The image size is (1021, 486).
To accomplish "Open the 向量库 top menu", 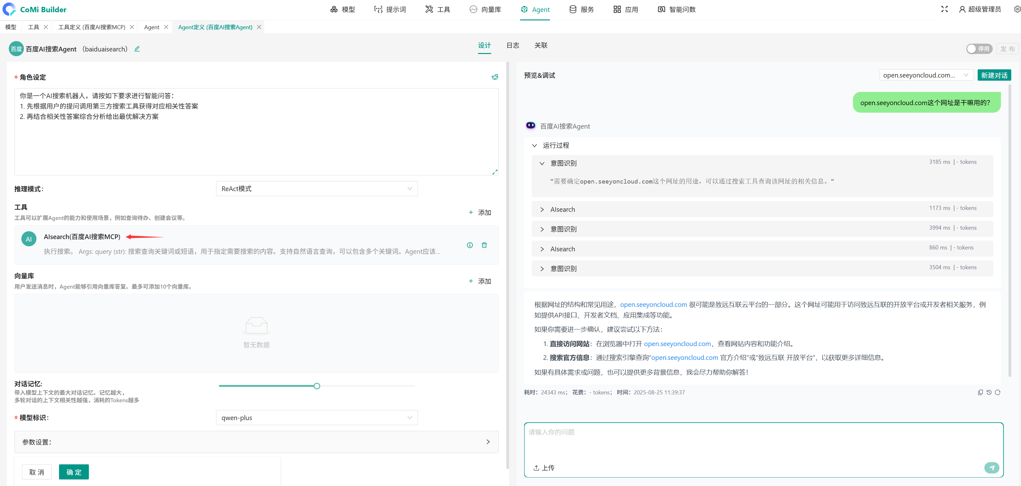I will coord(485,9).
